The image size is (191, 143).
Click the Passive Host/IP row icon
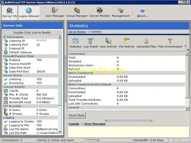(x=6, y=64)
